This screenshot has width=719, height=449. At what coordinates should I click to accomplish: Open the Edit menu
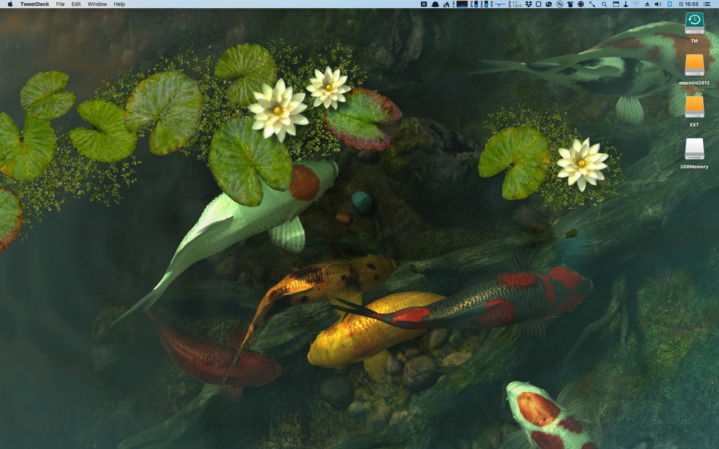[76, 4]
